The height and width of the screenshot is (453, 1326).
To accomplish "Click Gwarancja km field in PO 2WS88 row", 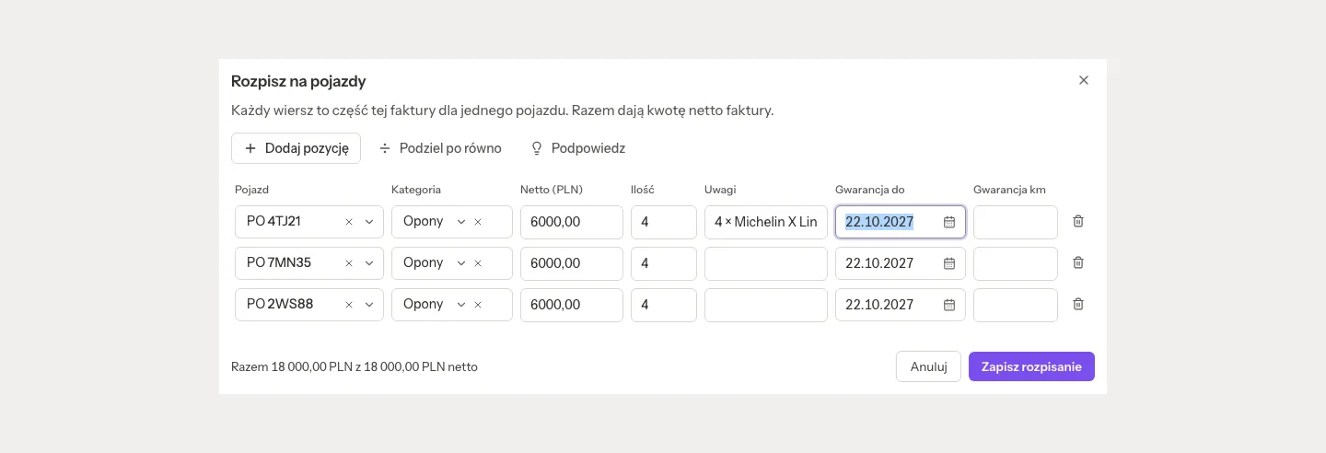I will click(x=1016, y=305).
